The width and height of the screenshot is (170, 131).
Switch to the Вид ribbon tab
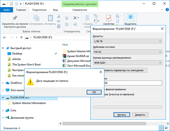(55, 10)
